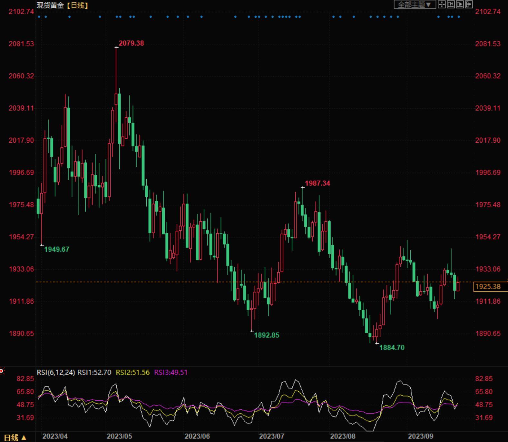Click the RSI(6,12,24) indicator title
Viewport: 508px width, 442px height.
coord(56,372)
